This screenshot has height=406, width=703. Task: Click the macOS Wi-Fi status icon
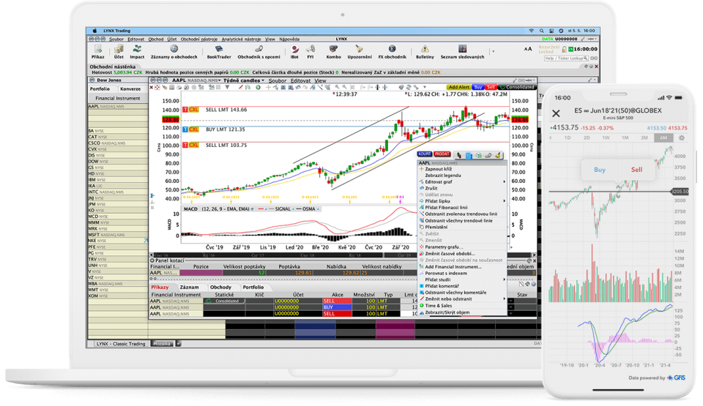click(x=532, y=31)
